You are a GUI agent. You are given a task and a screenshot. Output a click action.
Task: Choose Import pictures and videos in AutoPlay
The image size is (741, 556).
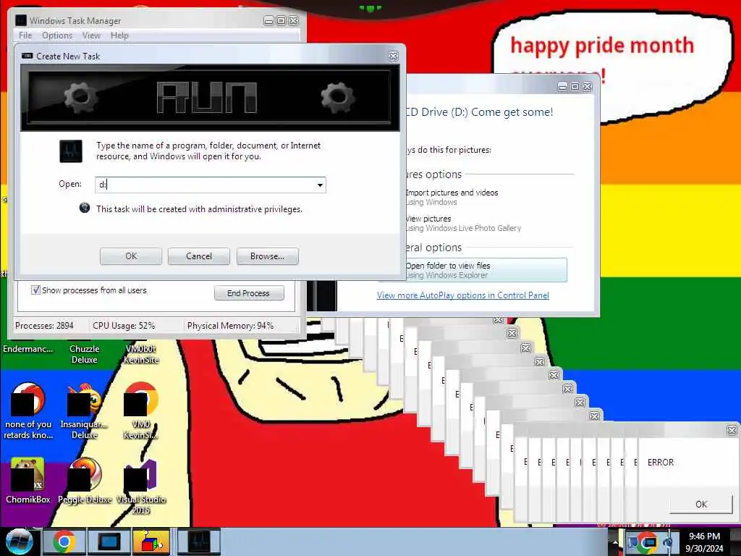(x=452, y=197)
